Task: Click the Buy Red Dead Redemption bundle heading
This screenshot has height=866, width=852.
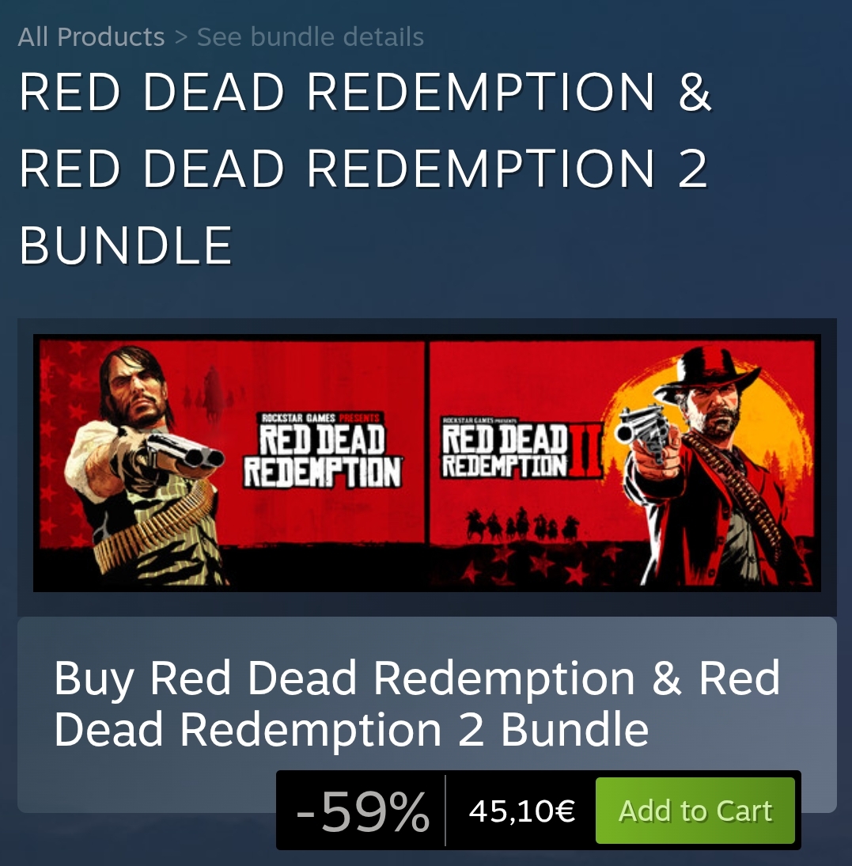Action: click(x=417, y=703)
